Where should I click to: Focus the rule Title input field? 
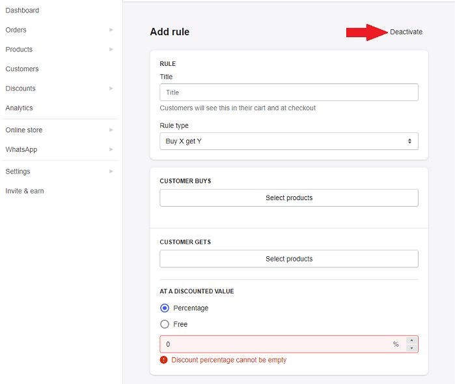coord(289,93)
